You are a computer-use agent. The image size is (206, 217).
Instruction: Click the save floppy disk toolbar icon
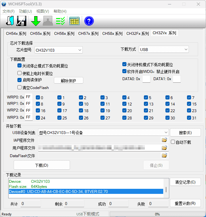(22, 21)
